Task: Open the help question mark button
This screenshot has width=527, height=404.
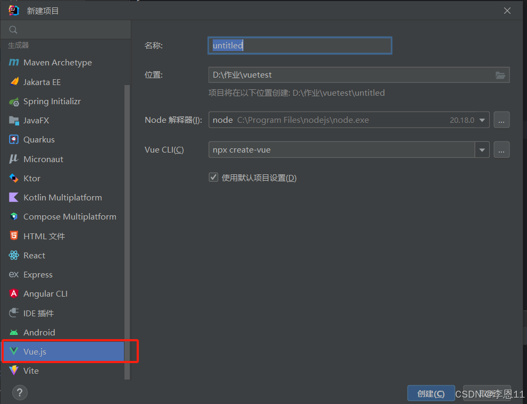Action: tap(20, 392)
